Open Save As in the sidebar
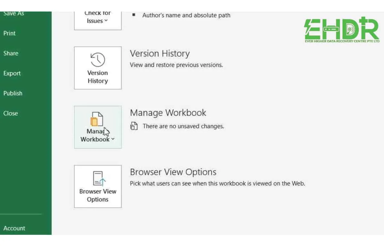 [13, 14]
